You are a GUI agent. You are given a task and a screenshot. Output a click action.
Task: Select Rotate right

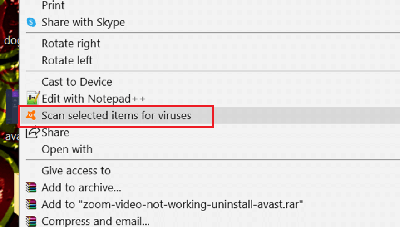pos(71,44)
